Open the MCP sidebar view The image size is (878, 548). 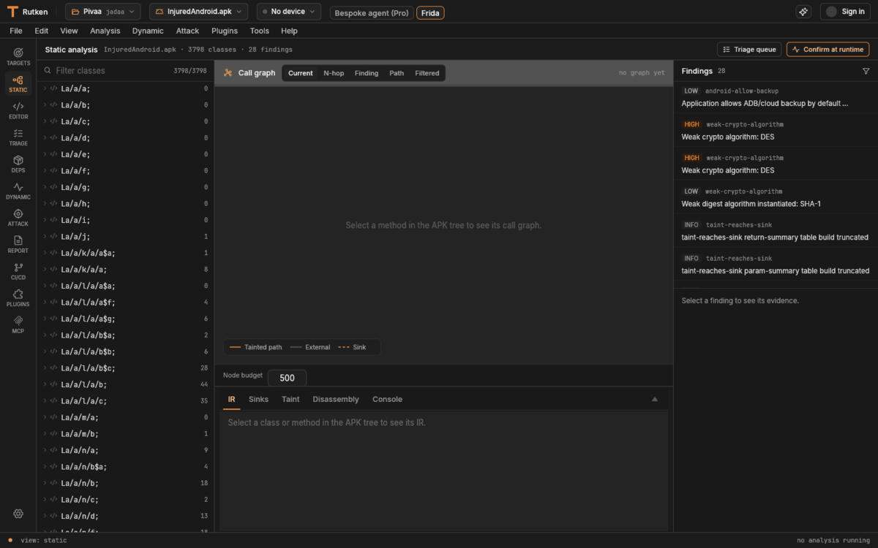18,325
